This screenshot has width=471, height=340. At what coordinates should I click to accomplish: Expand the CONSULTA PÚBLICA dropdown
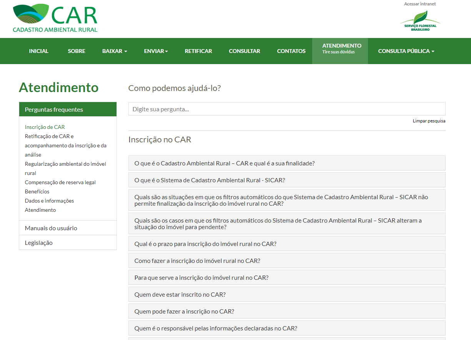[x=406, y=51]
